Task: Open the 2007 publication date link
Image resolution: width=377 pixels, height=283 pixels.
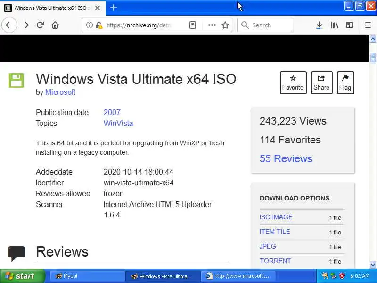Action: [x=112, y=112]
